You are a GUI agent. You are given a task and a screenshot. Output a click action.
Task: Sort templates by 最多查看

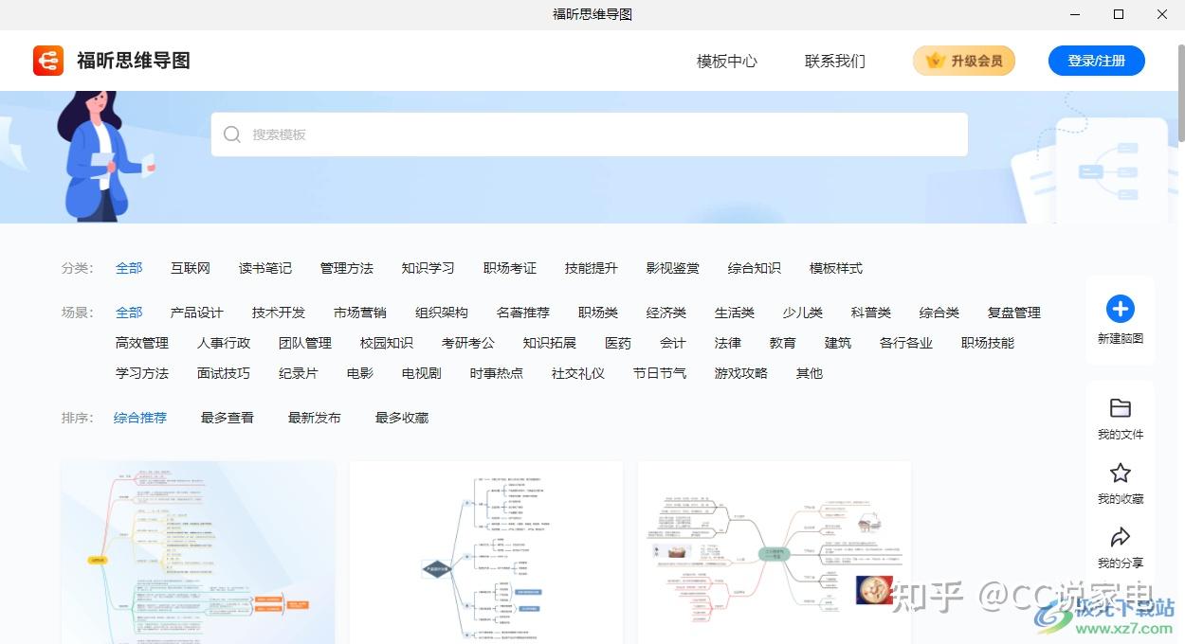coord(227,417)
